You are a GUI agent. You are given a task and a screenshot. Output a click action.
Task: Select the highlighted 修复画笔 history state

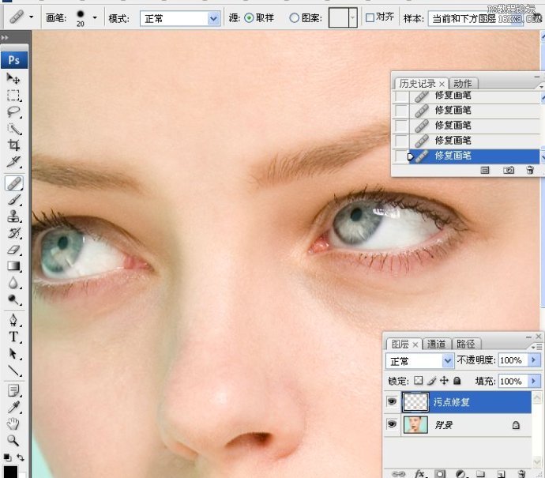[474, 156]
